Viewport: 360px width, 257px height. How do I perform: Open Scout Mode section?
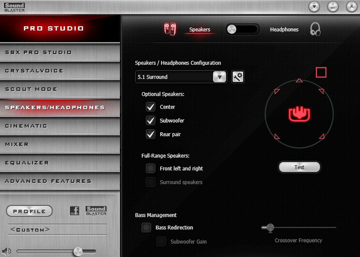click(x=60, y=89)
